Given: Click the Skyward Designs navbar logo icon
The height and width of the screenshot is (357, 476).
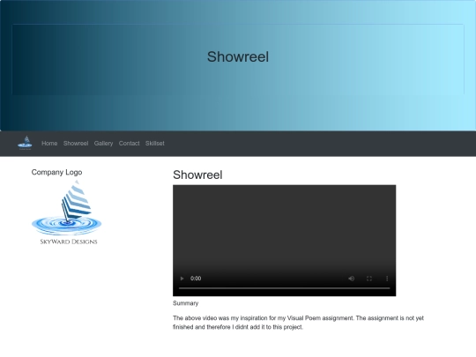Looking at the screenshot, I should pos(25,143).
